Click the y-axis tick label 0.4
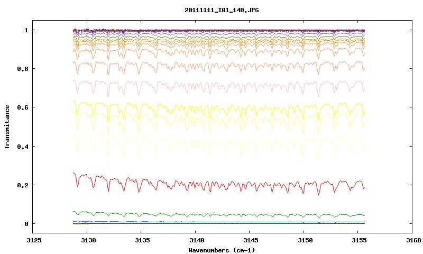Image resolution: width=423 pixels, height=254 pixels. 23,146
